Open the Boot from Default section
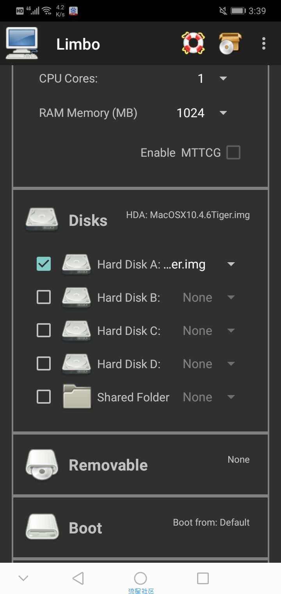 click(140, 527)
